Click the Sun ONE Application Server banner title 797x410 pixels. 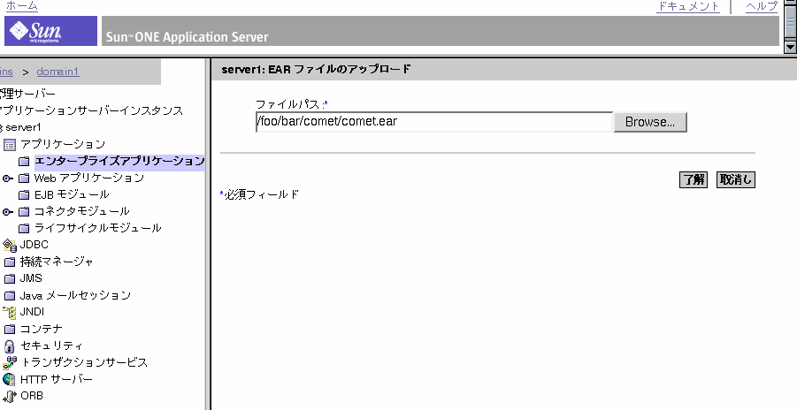[187, 36]
